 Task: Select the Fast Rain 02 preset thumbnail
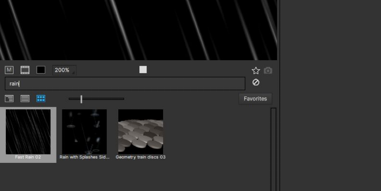pyautogui.click(x=28, y=132)
